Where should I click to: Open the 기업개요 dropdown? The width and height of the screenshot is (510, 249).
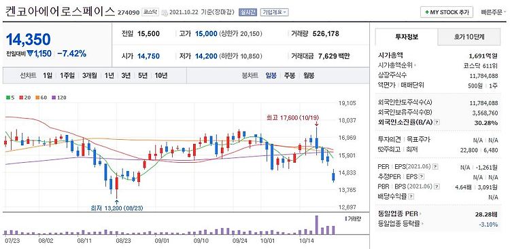coord(275,12)
